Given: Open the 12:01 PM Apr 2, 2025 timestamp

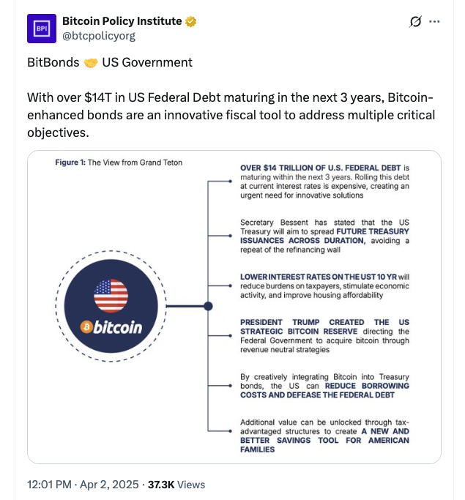Looking at the screenshot, I should [x=81, y=485].
